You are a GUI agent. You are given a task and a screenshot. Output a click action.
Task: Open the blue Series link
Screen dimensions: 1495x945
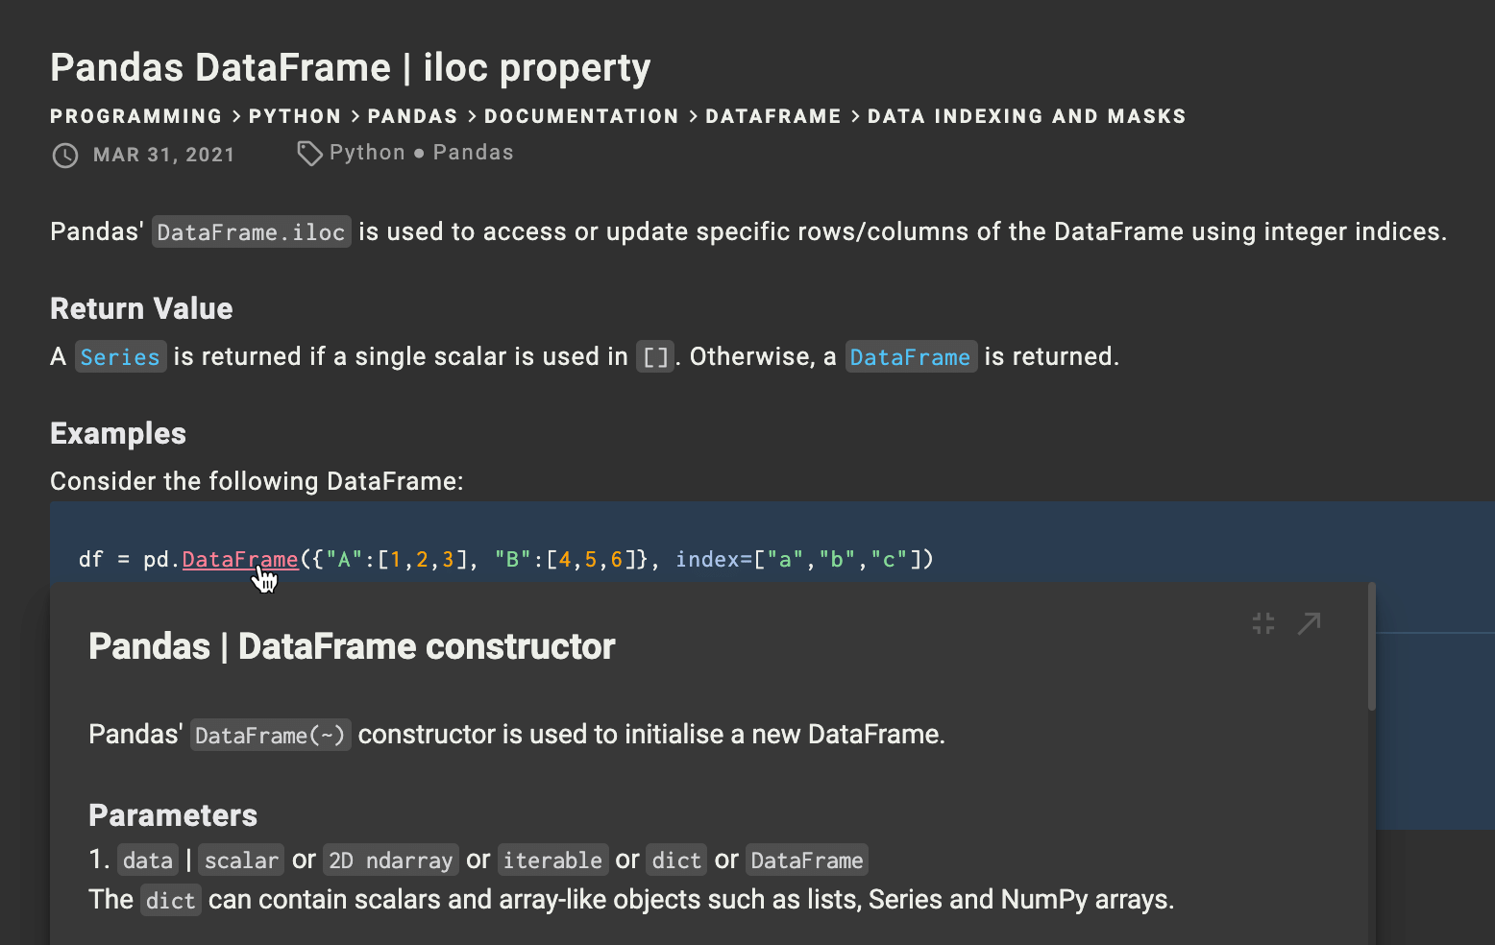(x=120, y=357)
